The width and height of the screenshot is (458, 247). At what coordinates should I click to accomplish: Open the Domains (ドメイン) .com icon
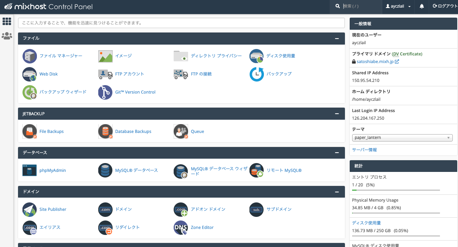coord(105,210)
